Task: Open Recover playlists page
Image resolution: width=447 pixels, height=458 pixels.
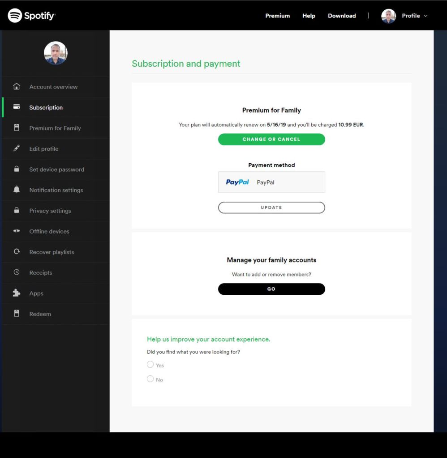Action: pyautogui.click(x=56, y=252)
